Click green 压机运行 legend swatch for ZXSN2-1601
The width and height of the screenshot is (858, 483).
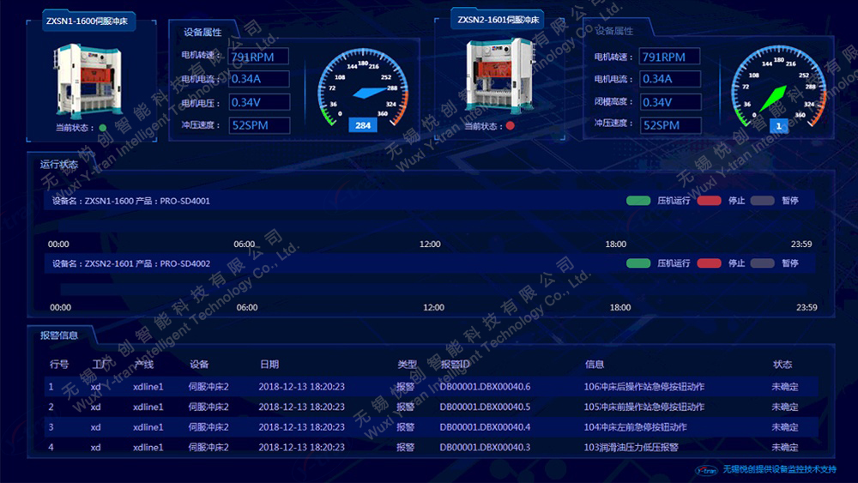(638, 263)
